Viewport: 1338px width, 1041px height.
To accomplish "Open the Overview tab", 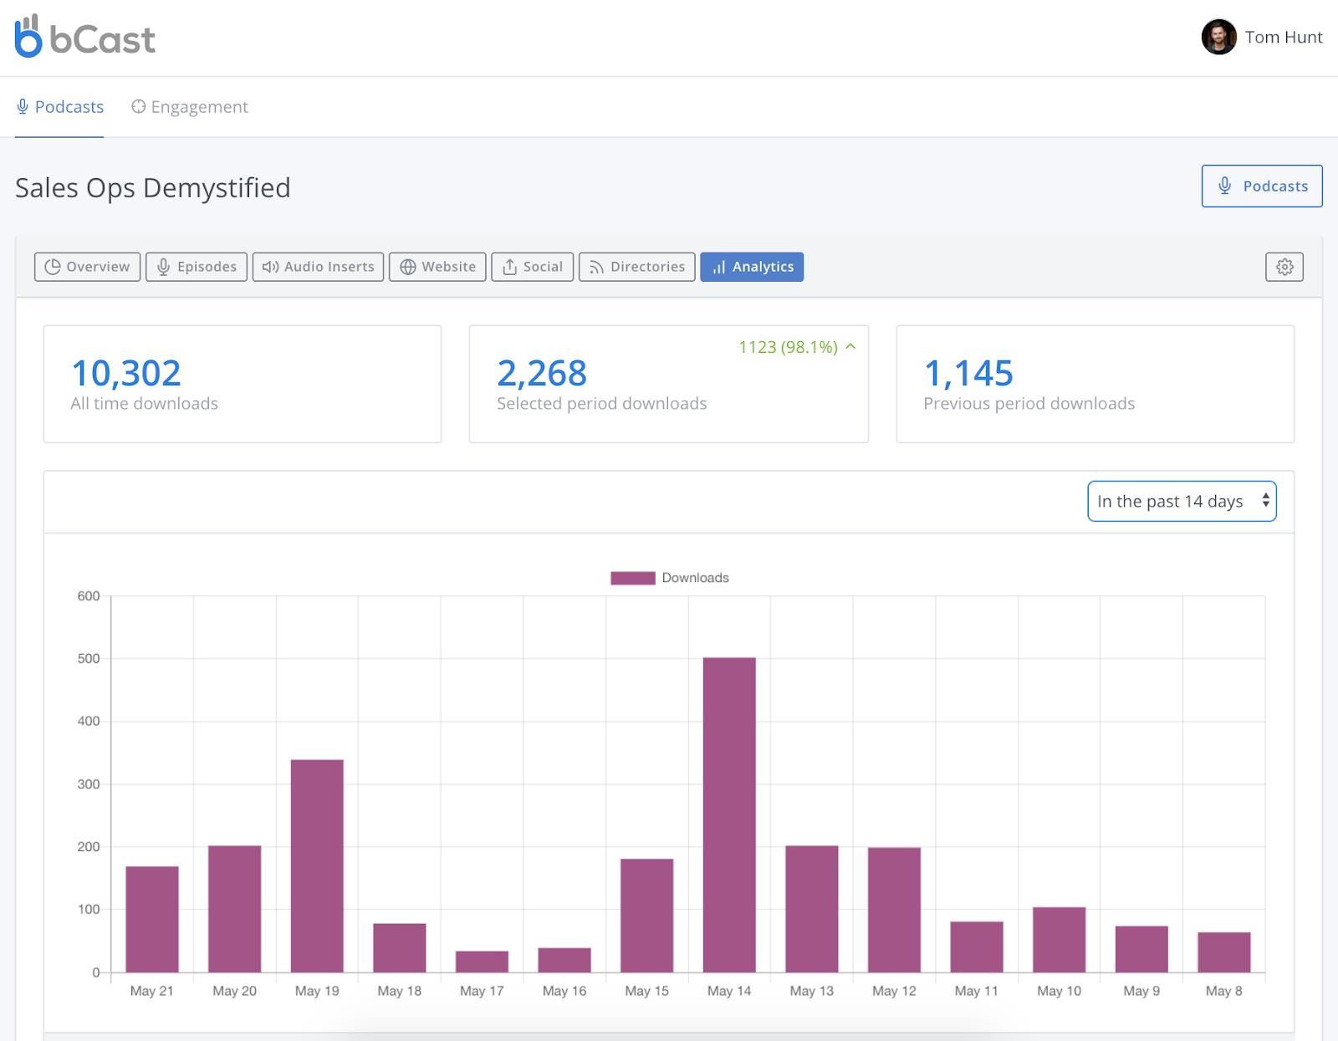I will (87, 267).
